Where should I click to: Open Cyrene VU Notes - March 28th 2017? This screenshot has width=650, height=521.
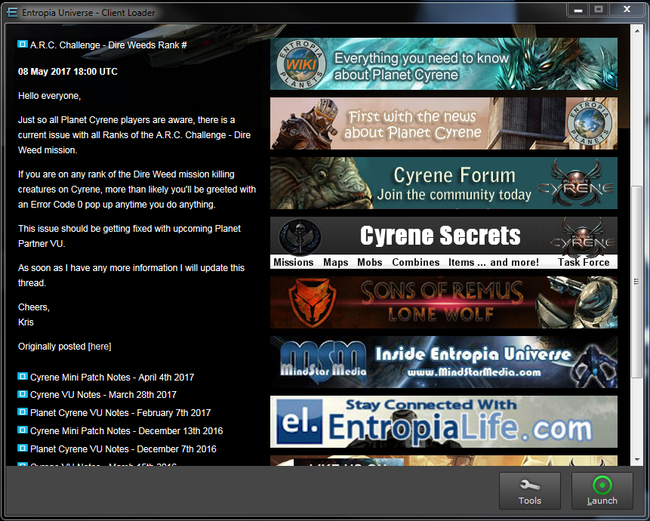[x=103, y=395]
